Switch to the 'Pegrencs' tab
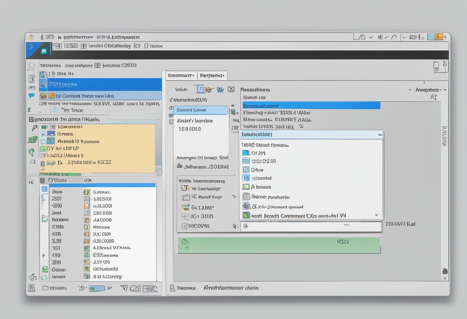 [x=213, y=76]
